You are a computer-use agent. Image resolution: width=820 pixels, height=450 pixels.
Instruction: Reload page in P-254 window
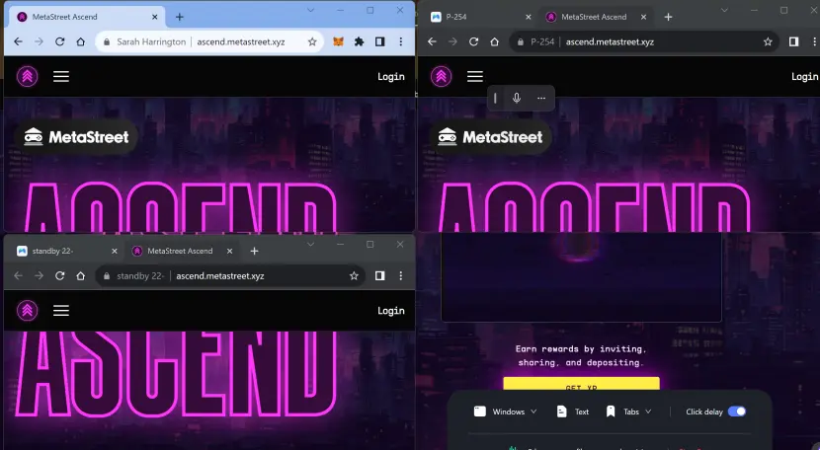(x=473, y=41)
